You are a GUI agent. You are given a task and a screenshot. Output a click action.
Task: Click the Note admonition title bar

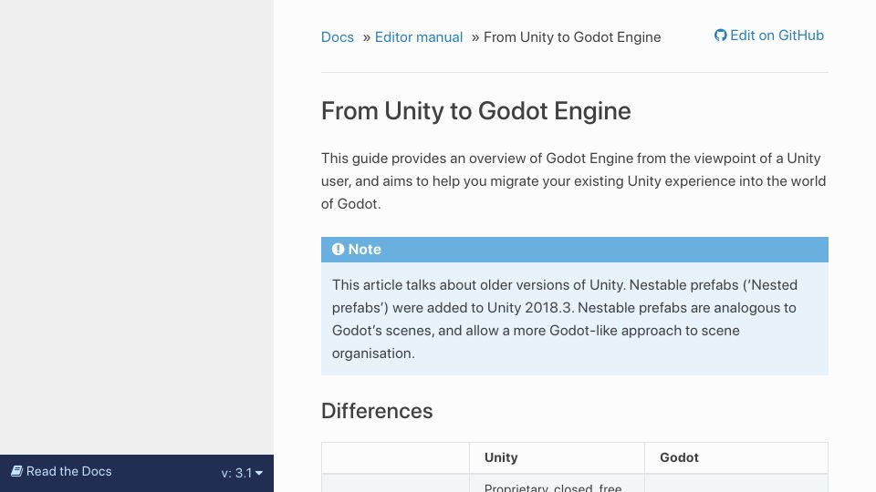point(574,250)
